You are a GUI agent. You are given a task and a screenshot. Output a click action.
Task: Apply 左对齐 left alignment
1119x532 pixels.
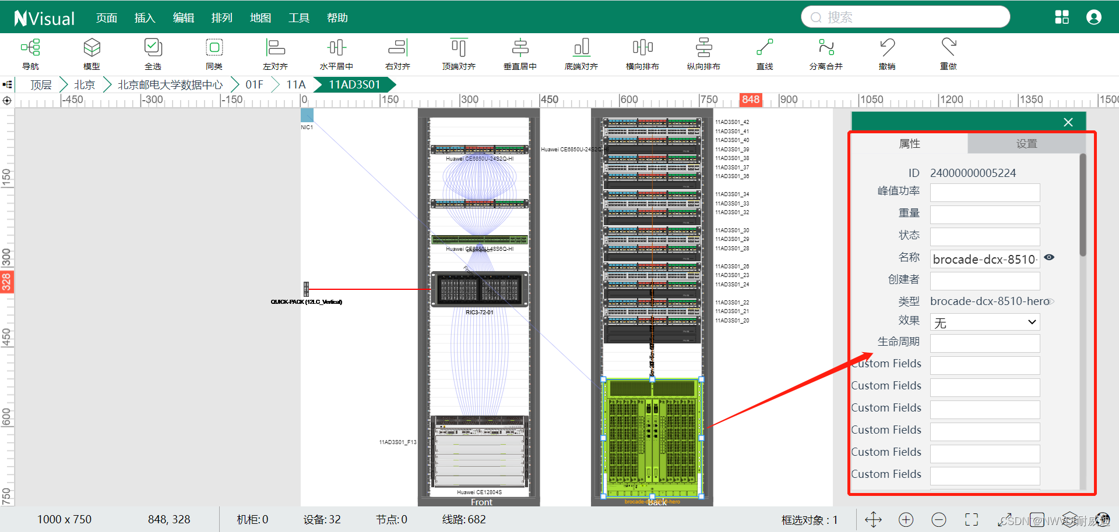(x=275, y=54)
